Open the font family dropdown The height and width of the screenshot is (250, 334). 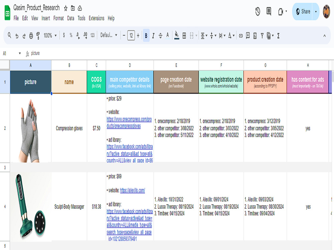click(109, 35)
